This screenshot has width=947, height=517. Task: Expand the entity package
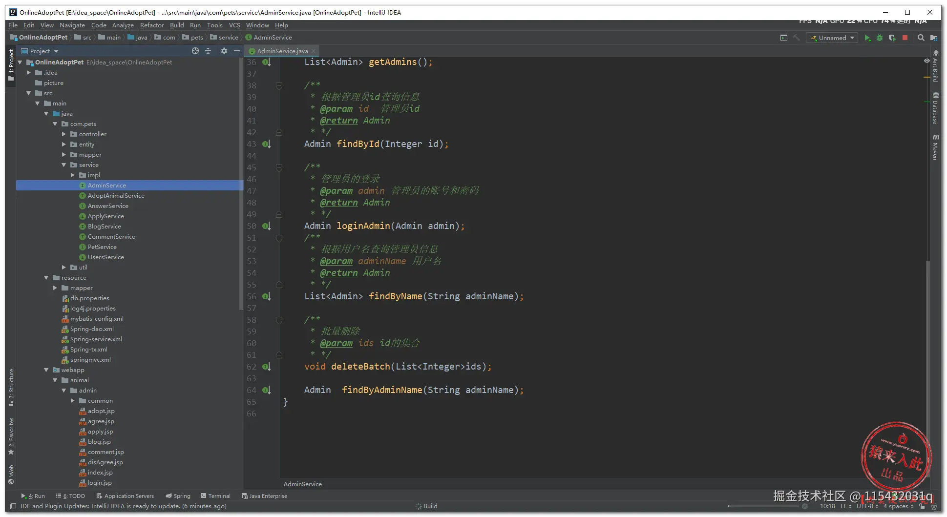64,145
